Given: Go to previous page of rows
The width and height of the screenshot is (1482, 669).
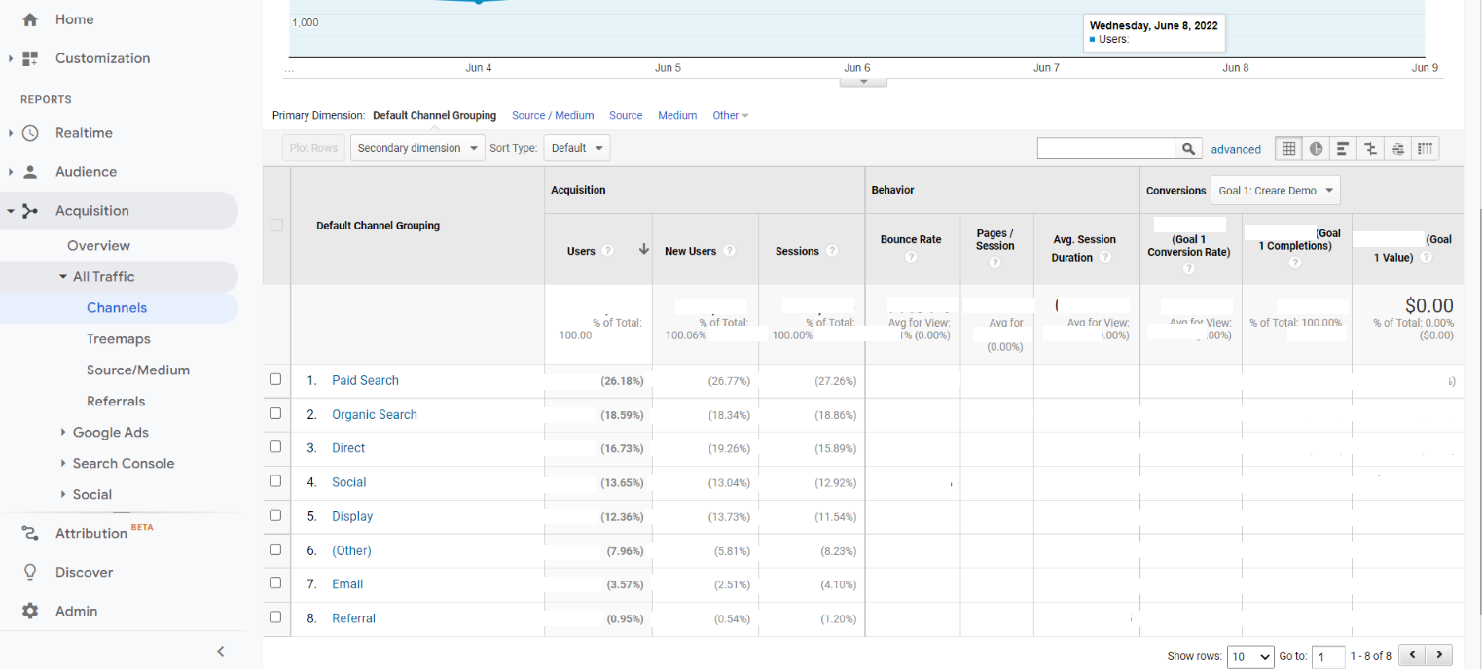Looking at the screenshot, I should point(1411,655).
